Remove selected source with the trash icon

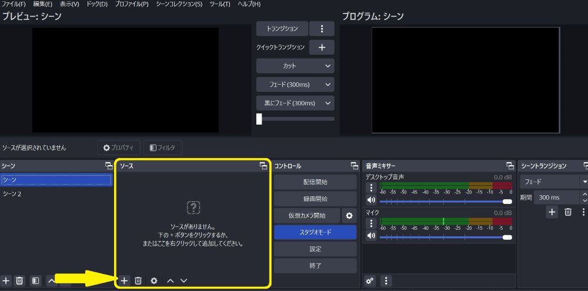point(138,280)
